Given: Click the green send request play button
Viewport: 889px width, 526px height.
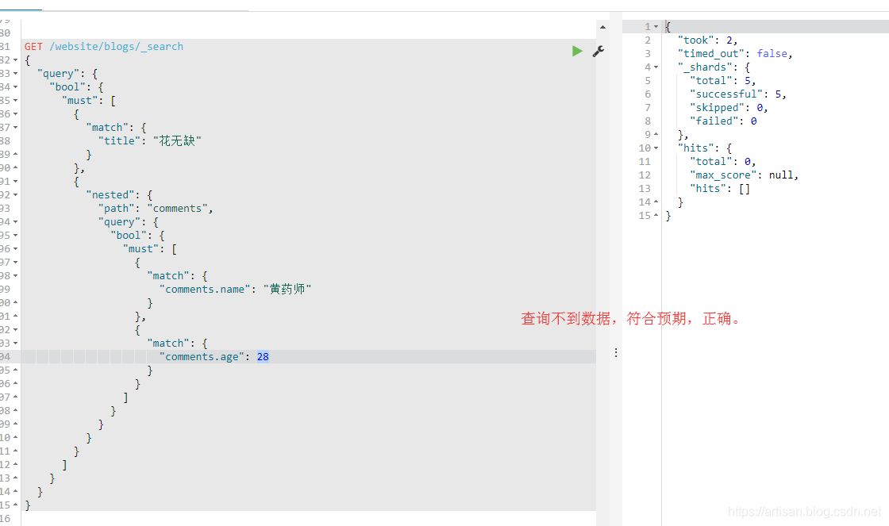Looking at the screenshot, I should pos(577,51).
